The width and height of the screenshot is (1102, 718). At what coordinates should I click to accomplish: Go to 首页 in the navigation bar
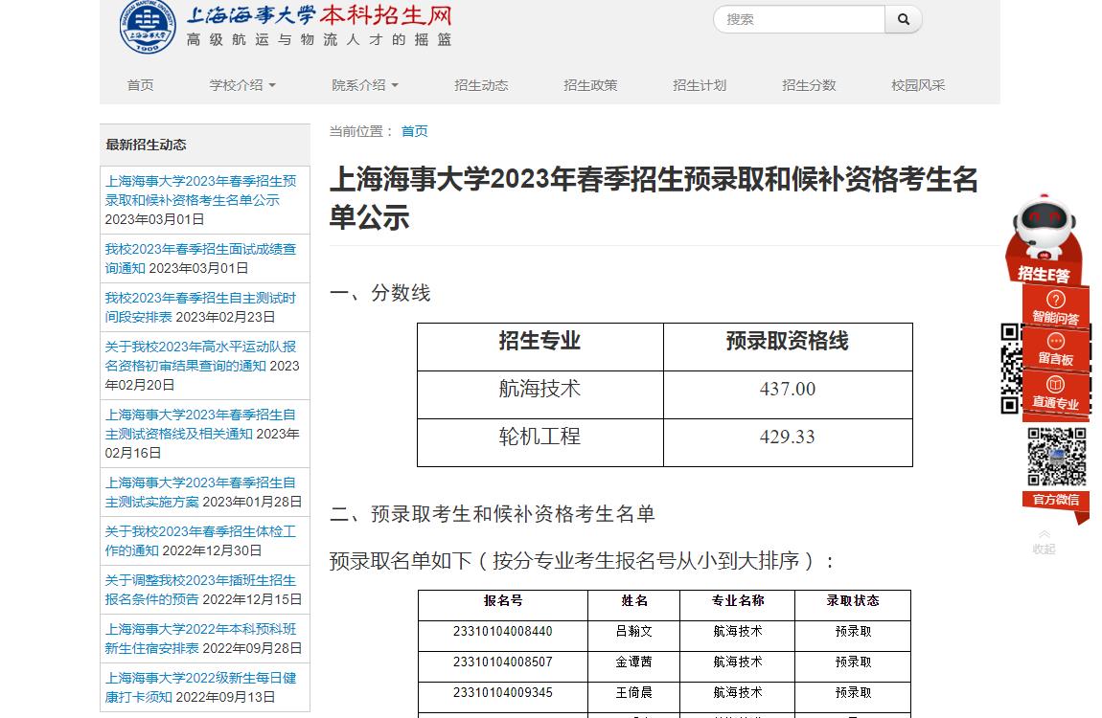click(x=141, y=85)
